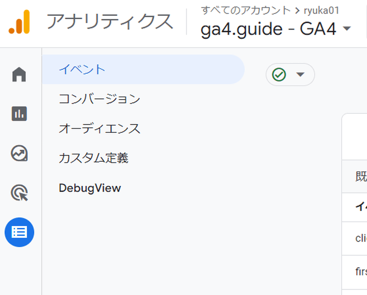
Task: Open the コンバージョン menu item
Action: click(99, 99)
